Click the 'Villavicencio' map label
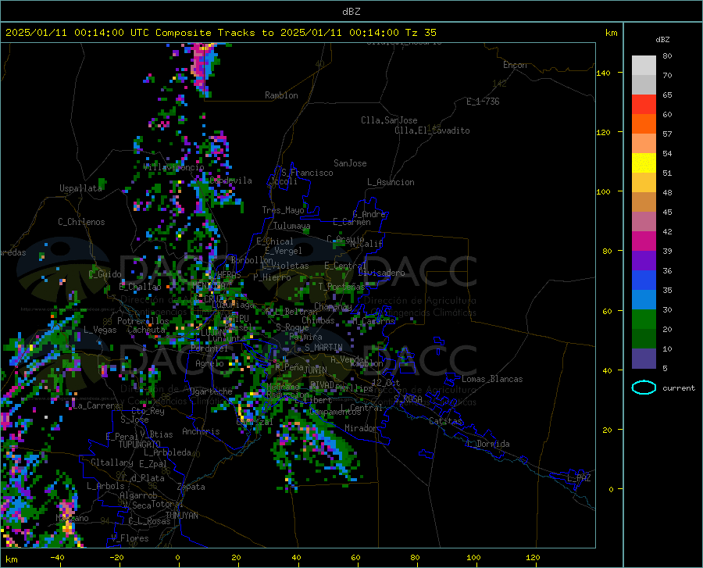This screenshot has width=703, height=568. point(173,167)
